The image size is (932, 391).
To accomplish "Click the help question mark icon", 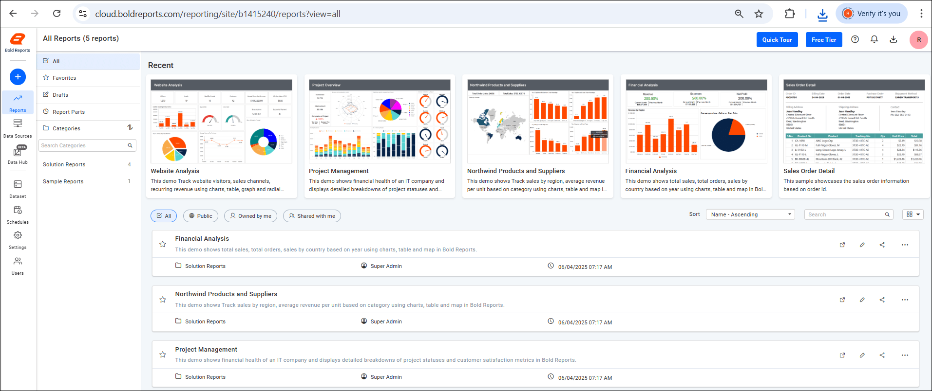I will pos(855,39).
